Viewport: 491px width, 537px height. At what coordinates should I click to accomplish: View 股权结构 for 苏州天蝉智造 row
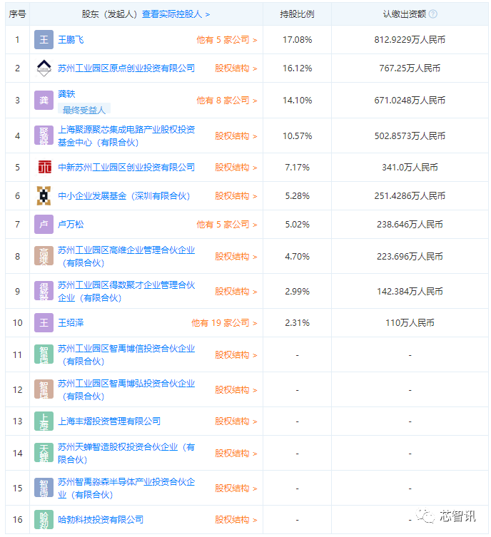236,454
